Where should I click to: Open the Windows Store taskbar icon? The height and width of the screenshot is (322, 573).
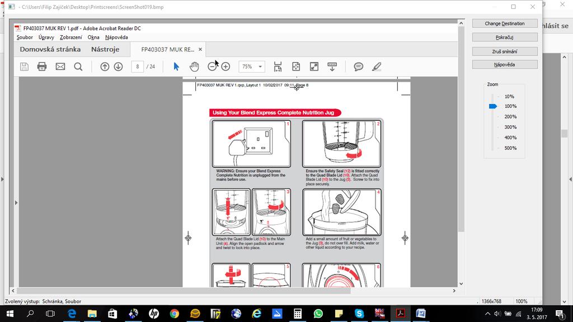click(x=112, y=314)
